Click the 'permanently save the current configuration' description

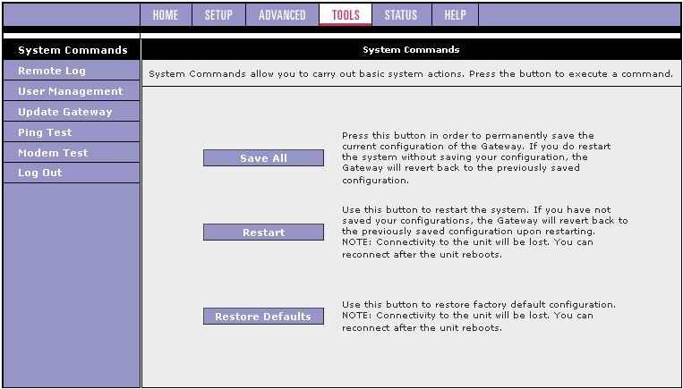point(476,158)
